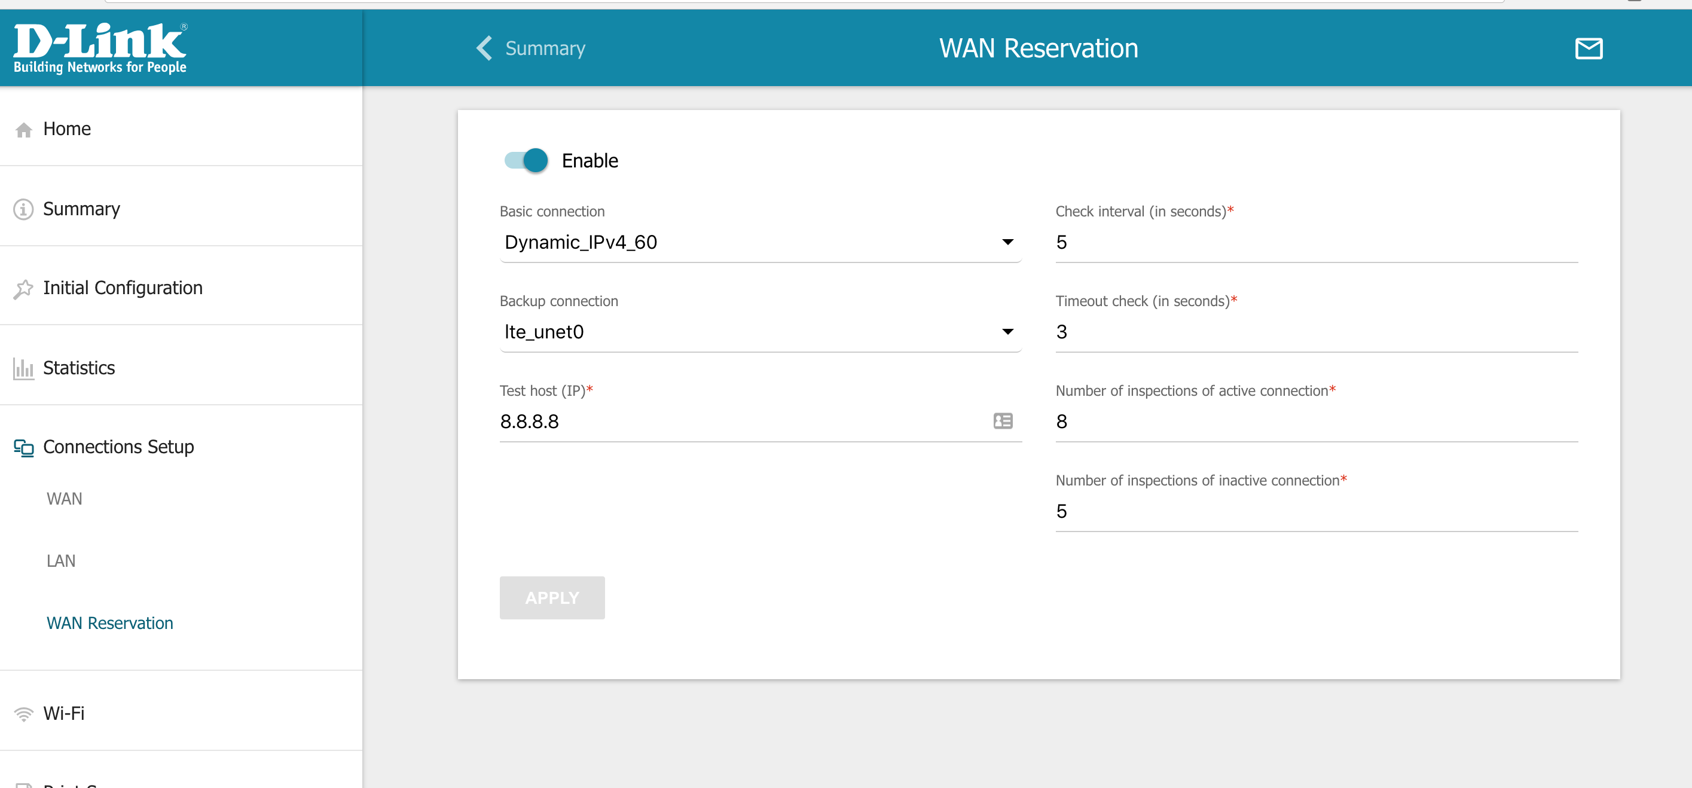Click the Initial Configuration wizard icon
The height and width of the screenshot is (788, 1692).
click(x=24, y=289)
